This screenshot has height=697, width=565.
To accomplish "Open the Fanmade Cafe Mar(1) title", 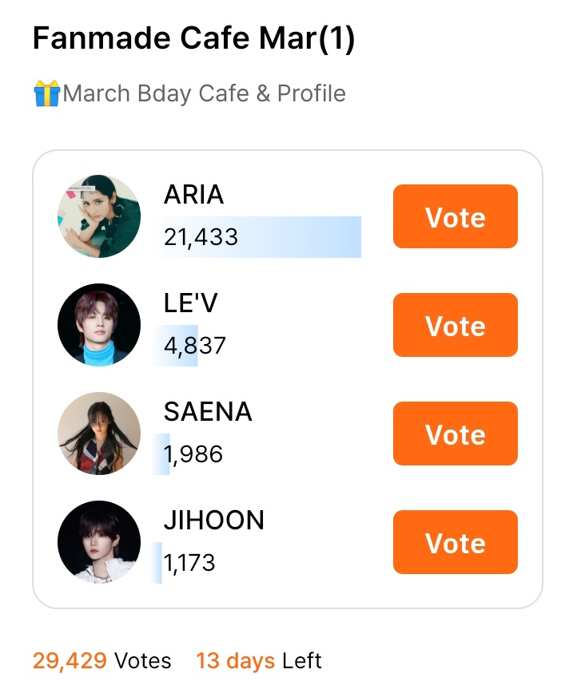I will [x=194, y=38].
